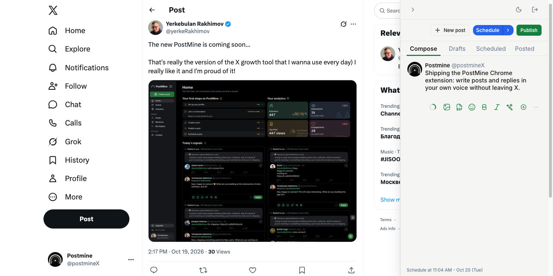
Task: Open the emoji picker in composer
Action: point(472,107)
